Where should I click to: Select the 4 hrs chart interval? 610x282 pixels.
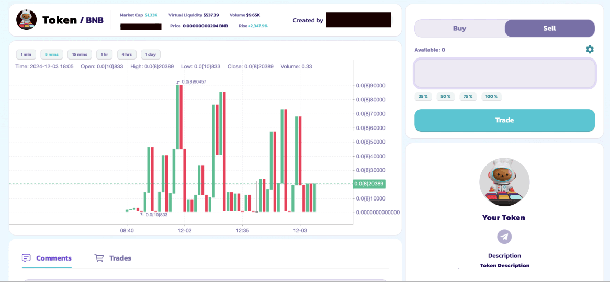127,54
